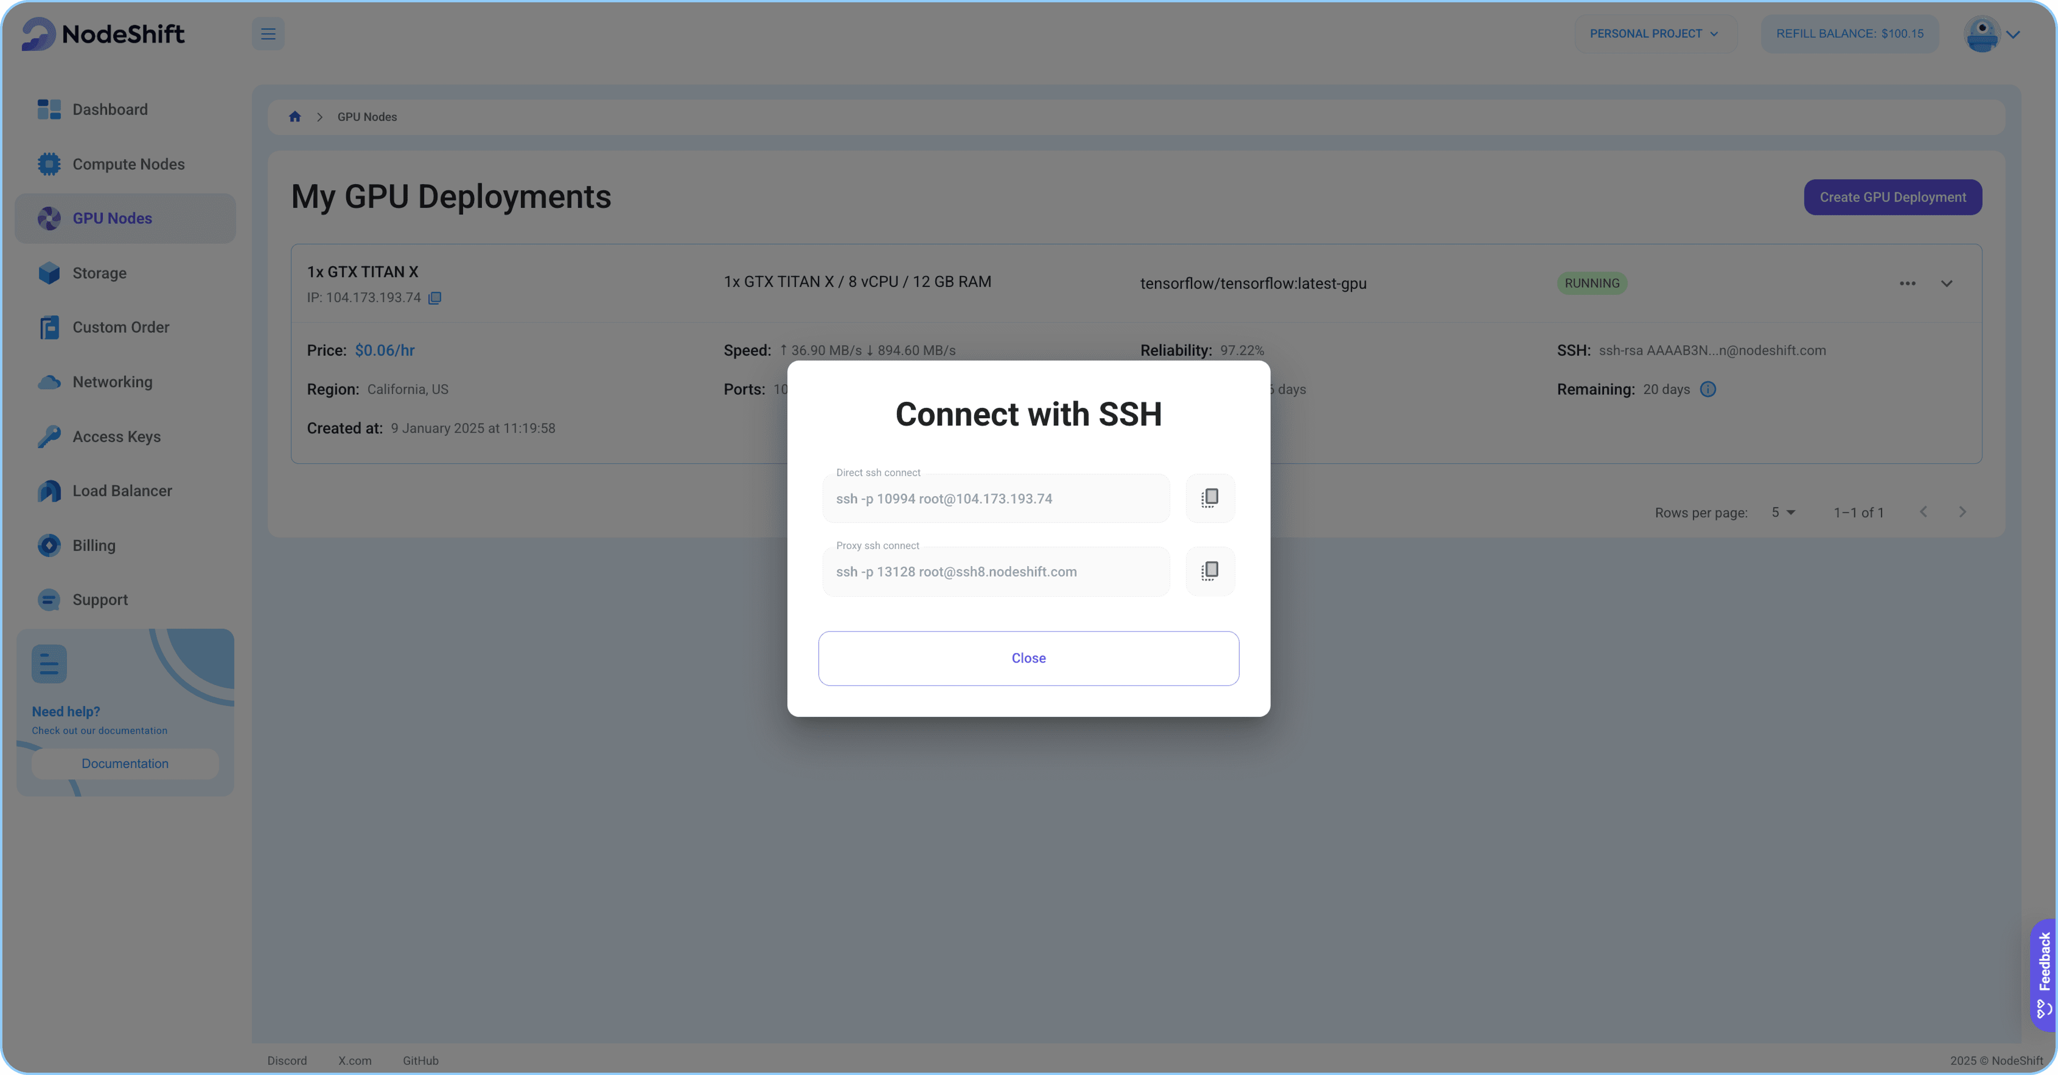2058x1075 pixels.
Task: Toggle the sidebar hamburger menu
Action: (269, 34)
